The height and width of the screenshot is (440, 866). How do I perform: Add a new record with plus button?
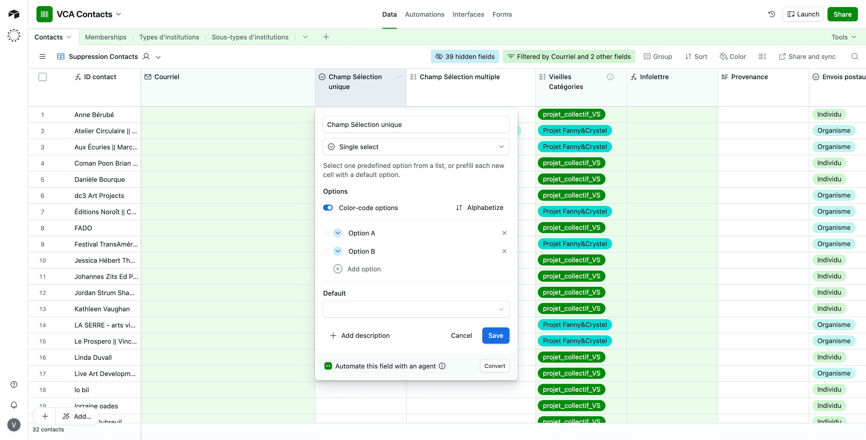click(45, 416)
